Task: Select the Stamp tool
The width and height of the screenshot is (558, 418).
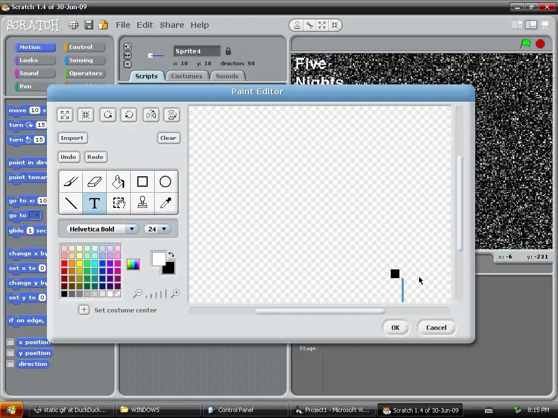Action: [x=142, y=204]
